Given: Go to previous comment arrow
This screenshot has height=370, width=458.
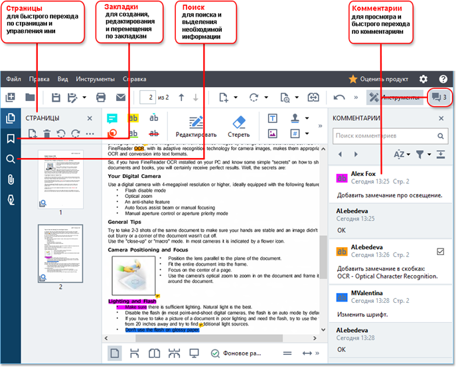Looking at the screenshot, I should tap(340, 154).
